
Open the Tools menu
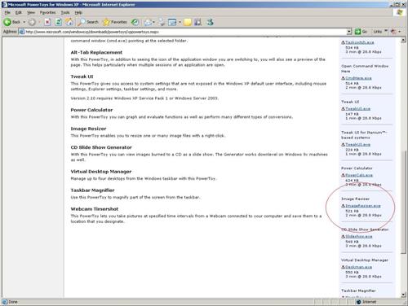[x=65, y=12]
